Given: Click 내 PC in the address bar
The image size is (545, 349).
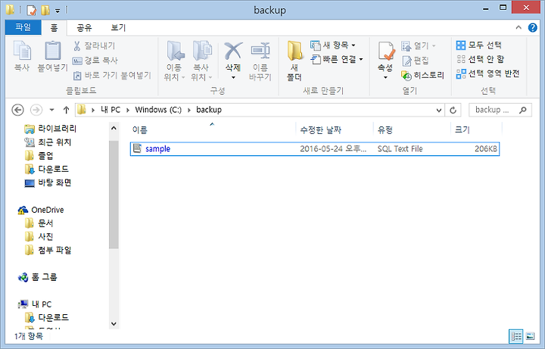Looking at the screenshot, I should click(111, 110).
